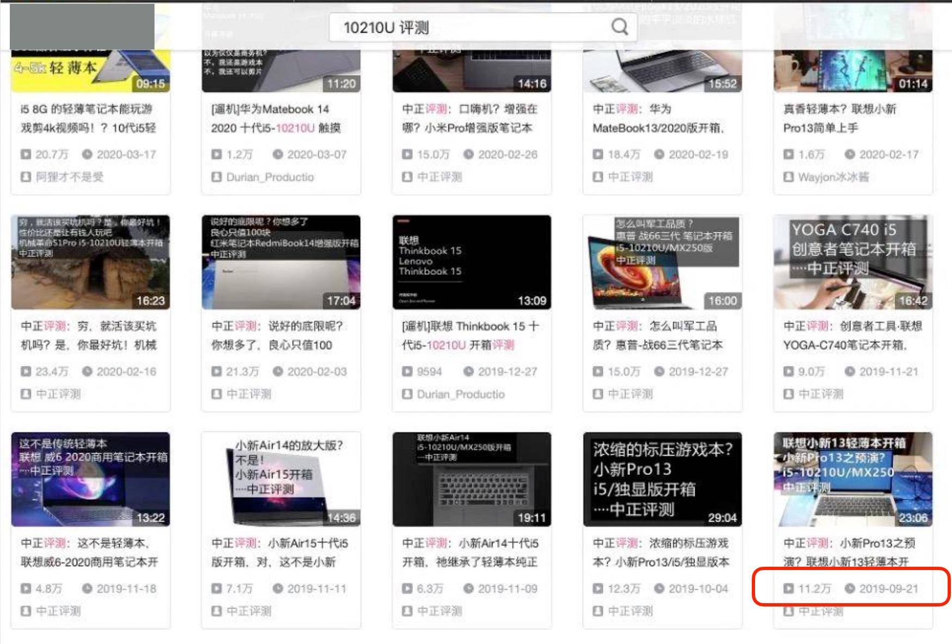Open title "怎么叫军工品质？惠普-战66三代"
The image size is (952, 644).
click(658, 336)
